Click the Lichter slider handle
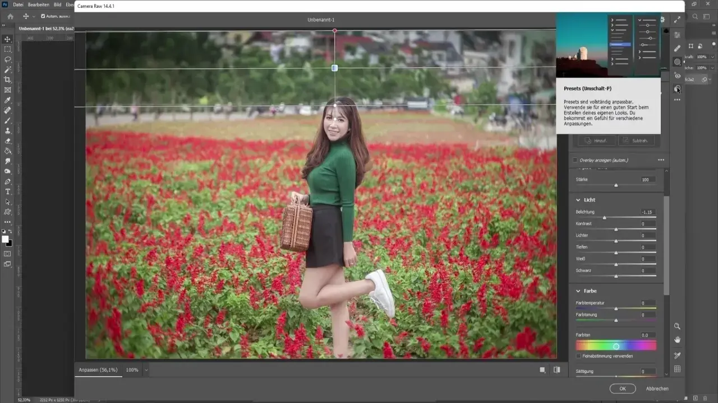718x403 pixels. click(616, 241)
